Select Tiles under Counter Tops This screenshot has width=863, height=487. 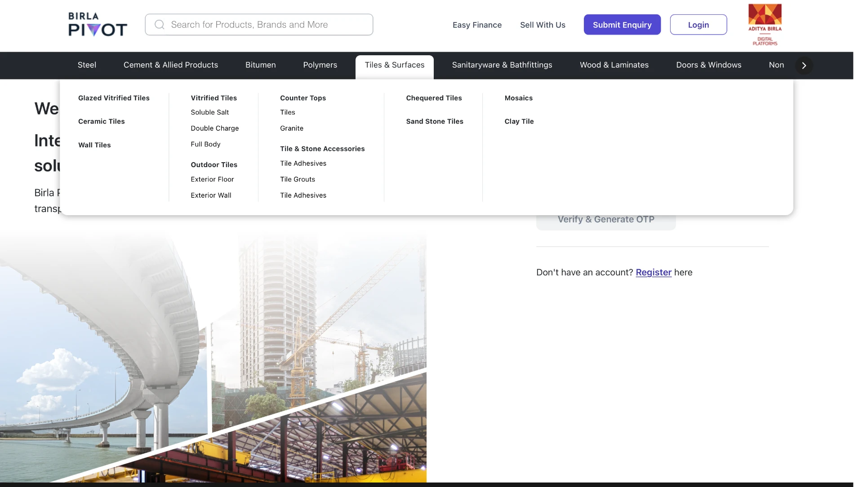288,112
